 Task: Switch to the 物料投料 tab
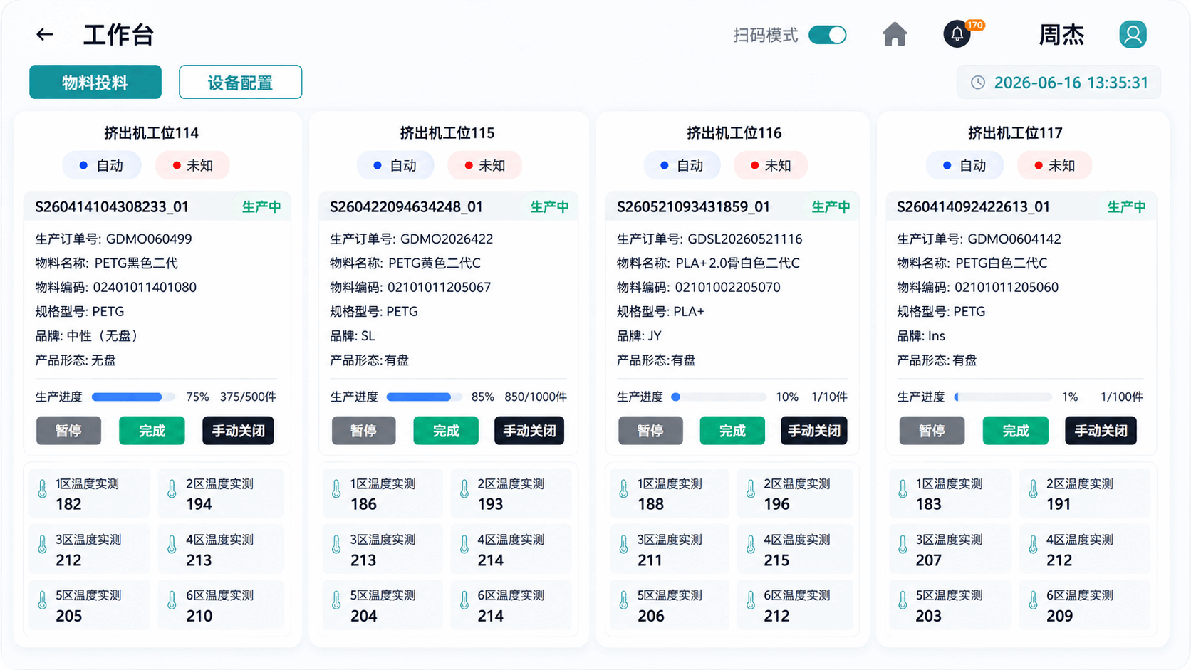pos(95,83)
